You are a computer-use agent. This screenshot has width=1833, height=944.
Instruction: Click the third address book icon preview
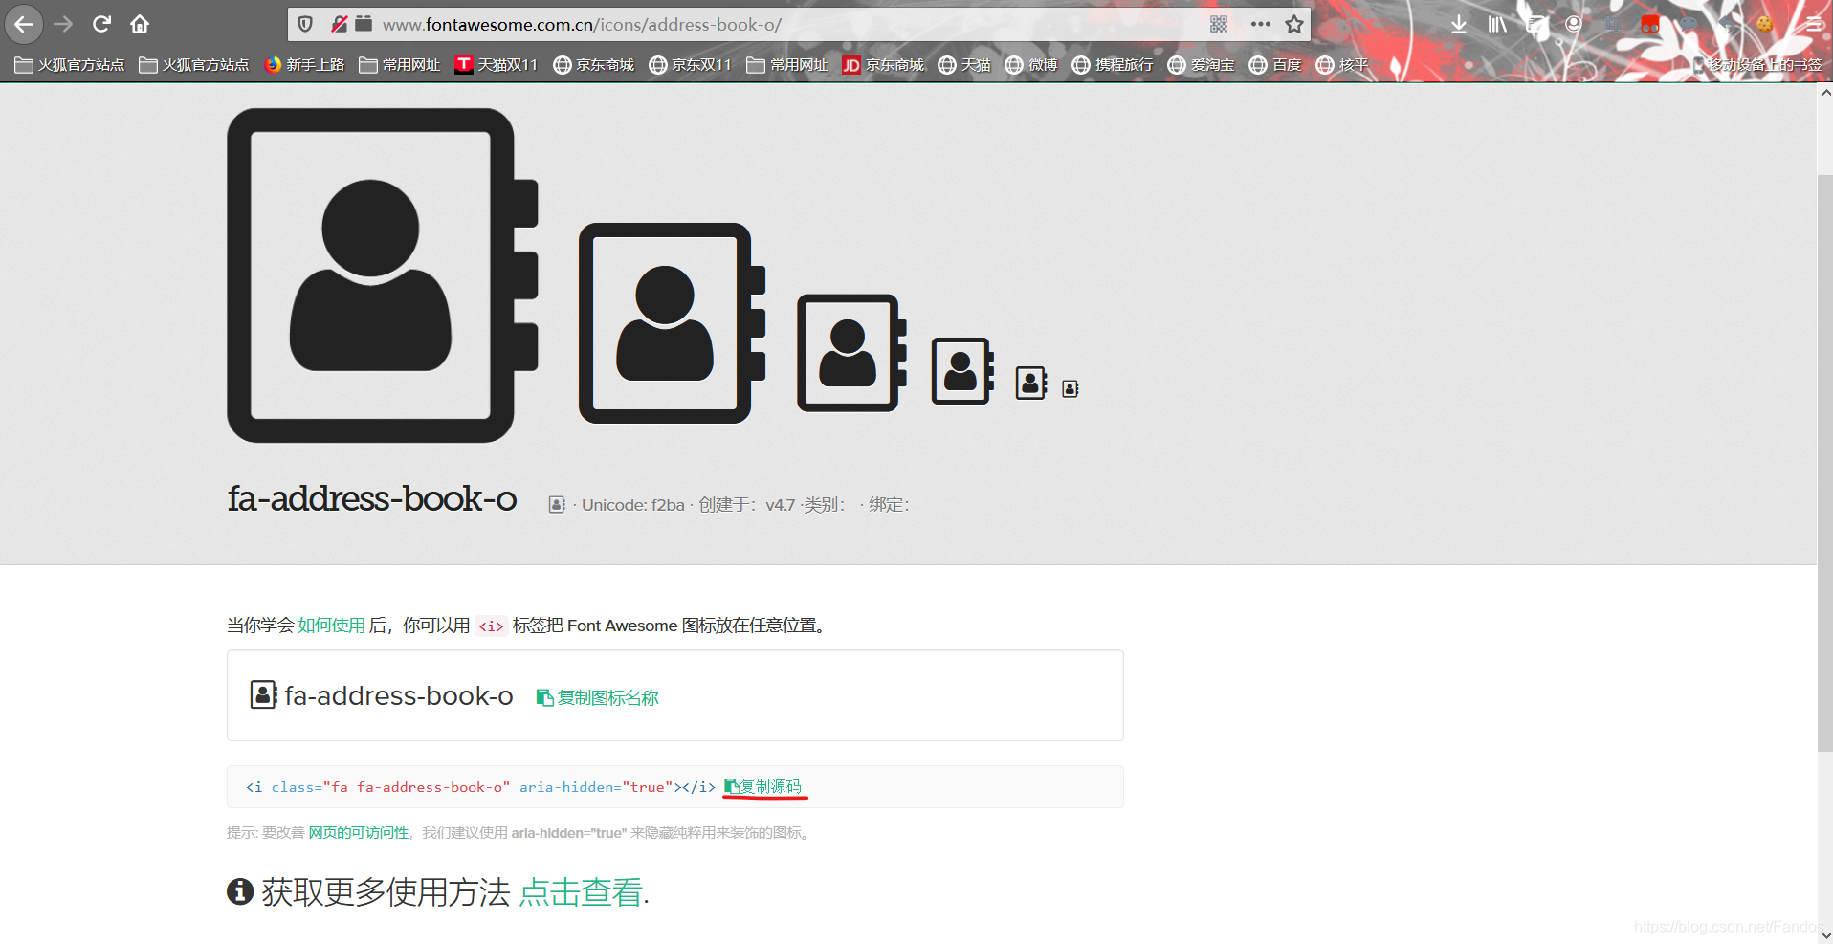click(851, 353)
